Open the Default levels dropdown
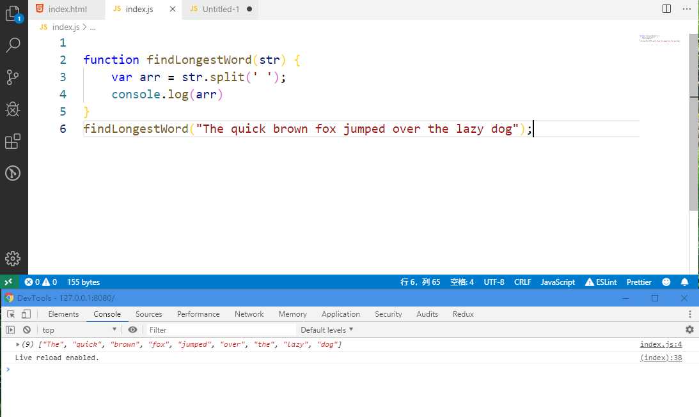Image resolution: width=699 pixels, height=417 pixels. [326, 330]
